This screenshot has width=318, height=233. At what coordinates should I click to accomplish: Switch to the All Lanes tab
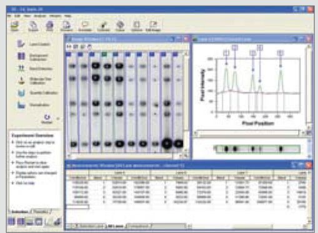[x=115, y=226]
